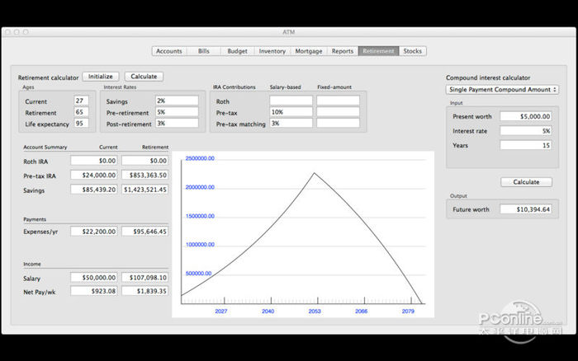The height and width of the screenshot is (361, 578).
Task: Edit the Pre-retirement interest rate field
Action: tap(177, 112)
